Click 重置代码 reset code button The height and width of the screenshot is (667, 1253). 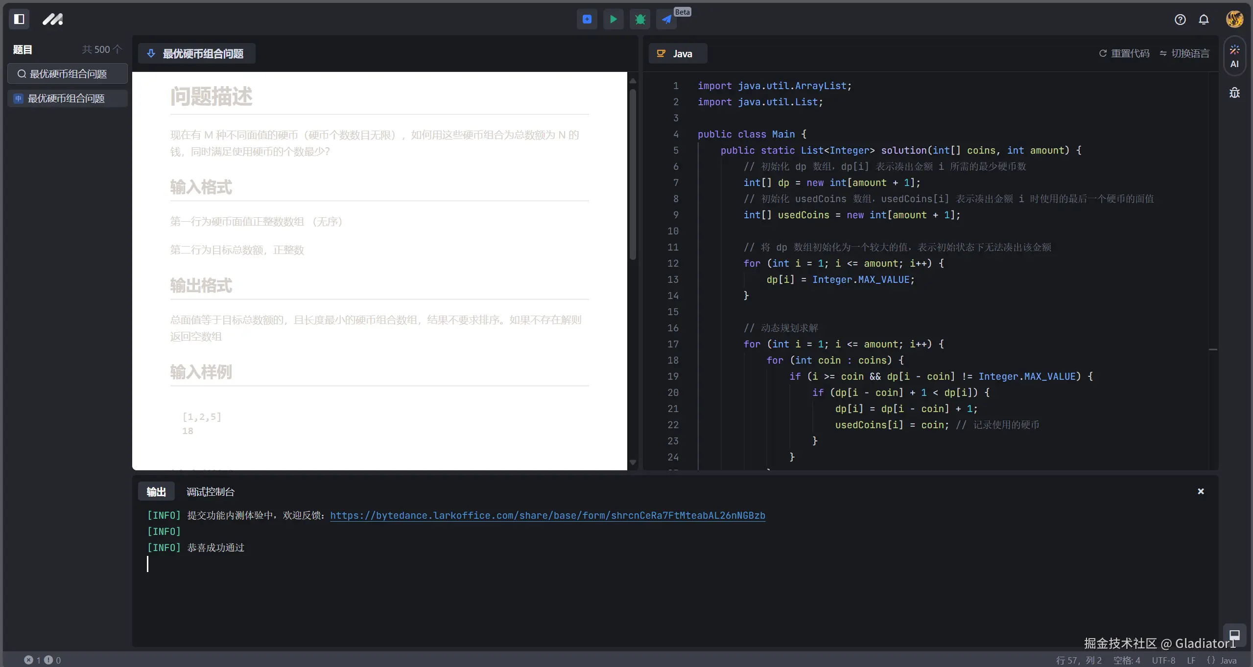[x=1124, y=53]
